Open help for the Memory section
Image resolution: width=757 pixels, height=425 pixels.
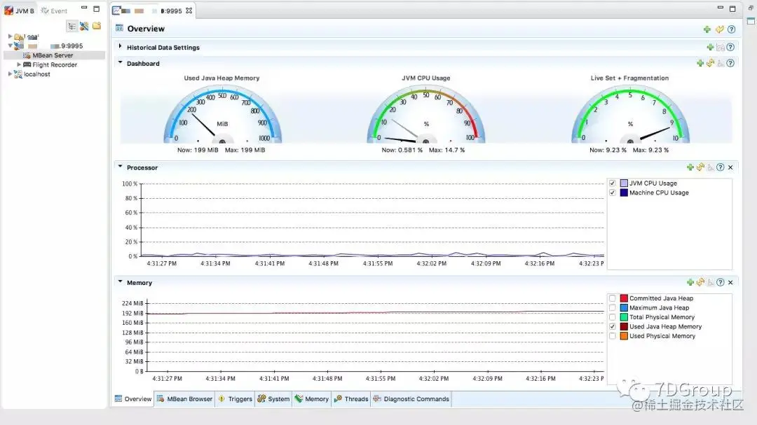pyautogui.click(x=721, y=283)
